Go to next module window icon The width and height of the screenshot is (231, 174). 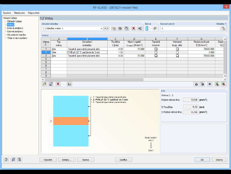pos(19,159)
